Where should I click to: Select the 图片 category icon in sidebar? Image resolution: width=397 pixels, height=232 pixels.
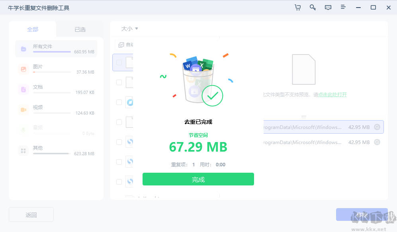22,68
